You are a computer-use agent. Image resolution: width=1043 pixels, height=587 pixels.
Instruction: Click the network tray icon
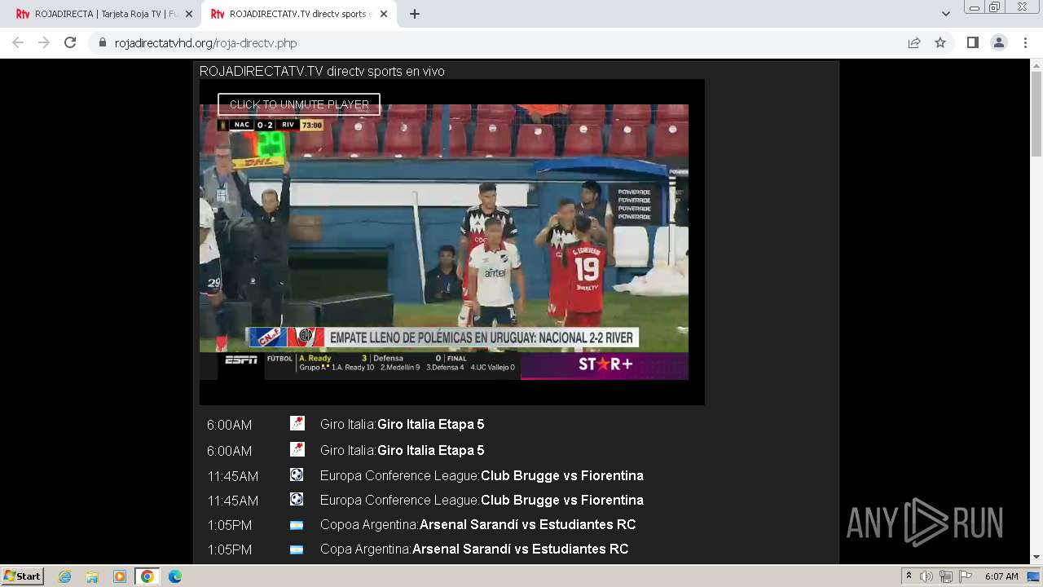tap(945, 576)
